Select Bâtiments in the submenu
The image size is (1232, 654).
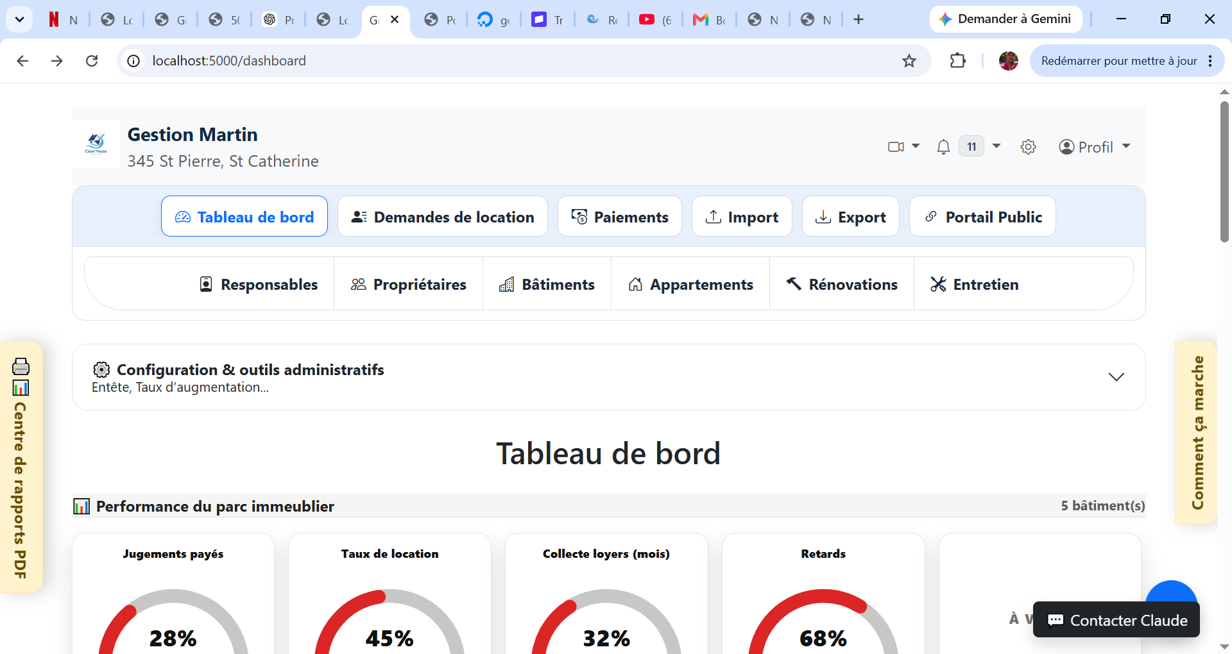[547, 284]
